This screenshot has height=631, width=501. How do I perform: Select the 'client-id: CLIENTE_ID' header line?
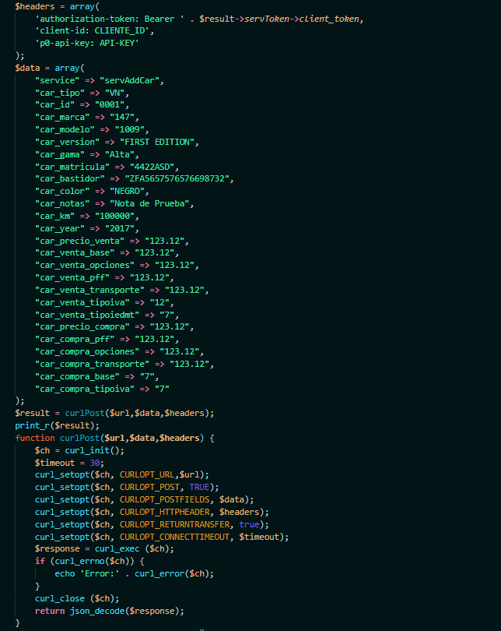coord(94,30)
